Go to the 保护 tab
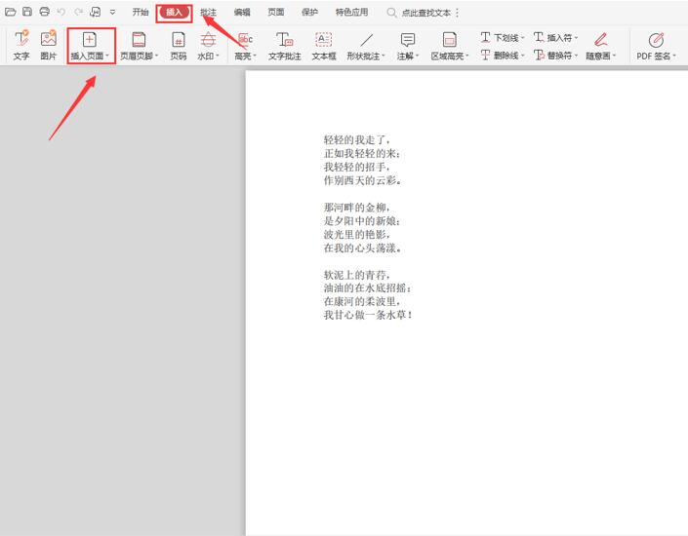Image resolution: width=688 pixels, height=536 pixels. 309,13
